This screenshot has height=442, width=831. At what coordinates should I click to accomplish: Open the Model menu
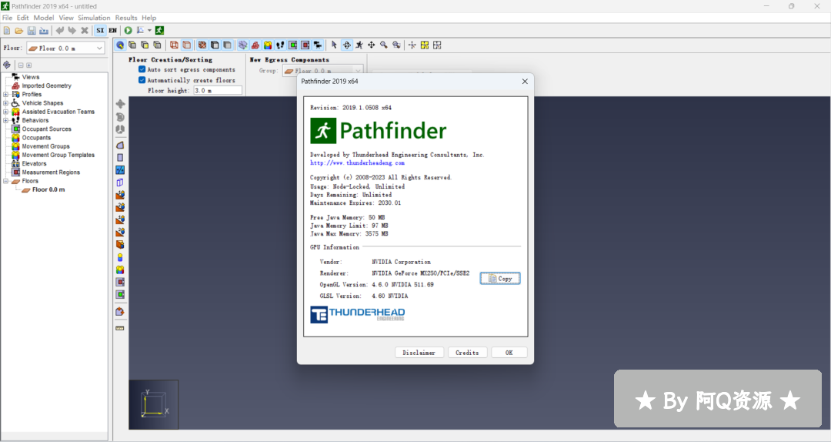(43, 18)
